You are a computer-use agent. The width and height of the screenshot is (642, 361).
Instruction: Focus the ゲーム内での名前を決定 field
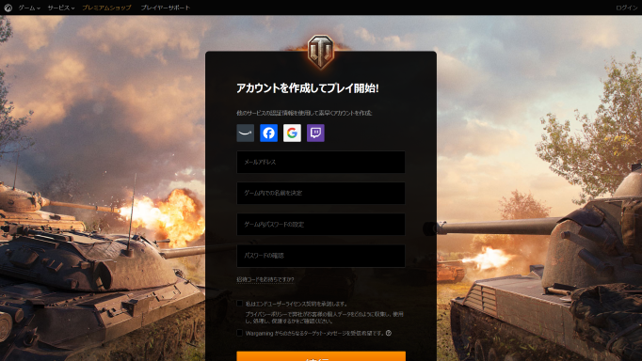click(321, 193)
